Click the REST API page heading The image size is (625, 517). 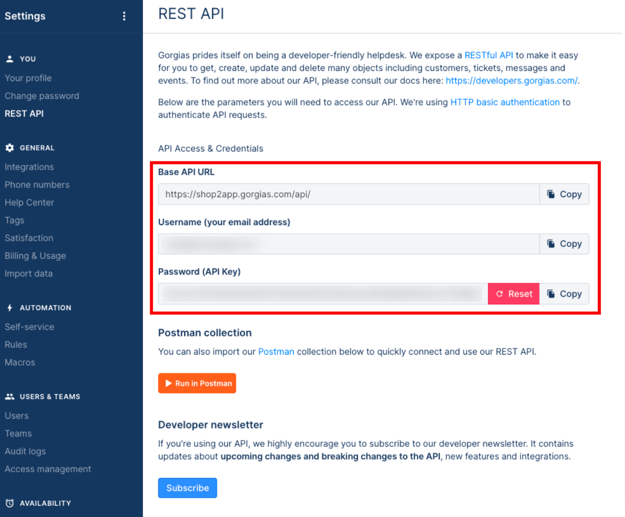click(x=191, y=14)
